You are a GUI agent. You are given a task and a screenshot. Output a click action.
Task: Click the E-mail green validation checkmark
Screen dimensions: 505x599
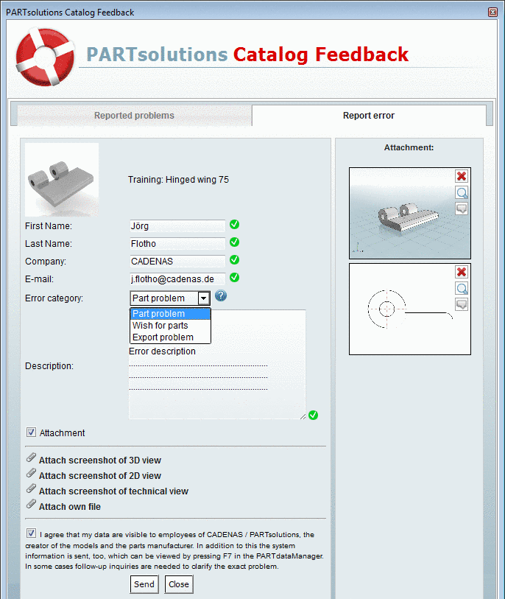click(x=234, y=278)
